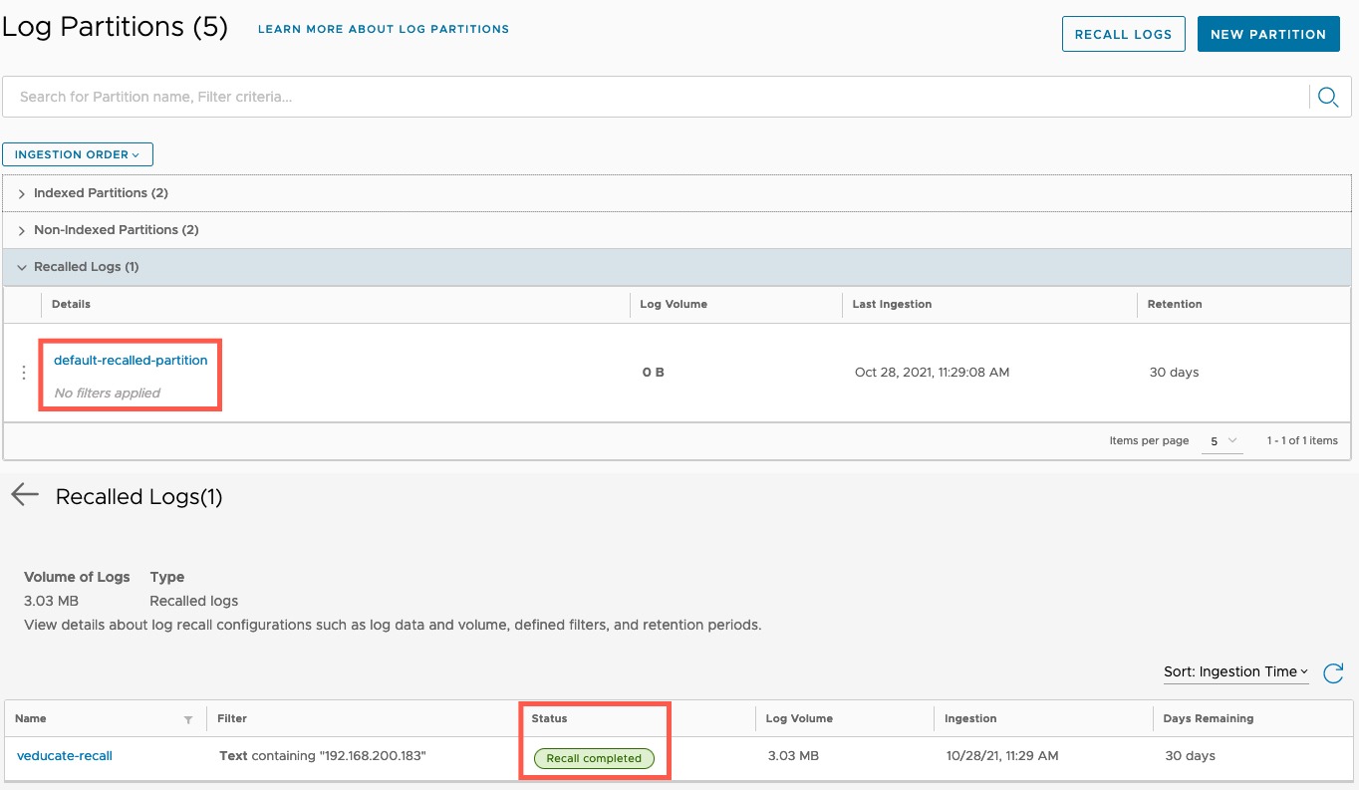The width and height of the screenshot is (1359, 790).
Task: Open the veducate-recall link
Action: [65, 756]
